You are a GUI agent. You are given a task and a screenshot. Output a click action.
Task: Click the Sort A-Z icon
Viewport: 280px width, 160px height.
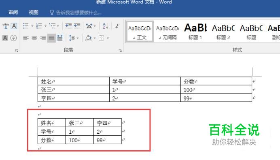click(105, 26)
